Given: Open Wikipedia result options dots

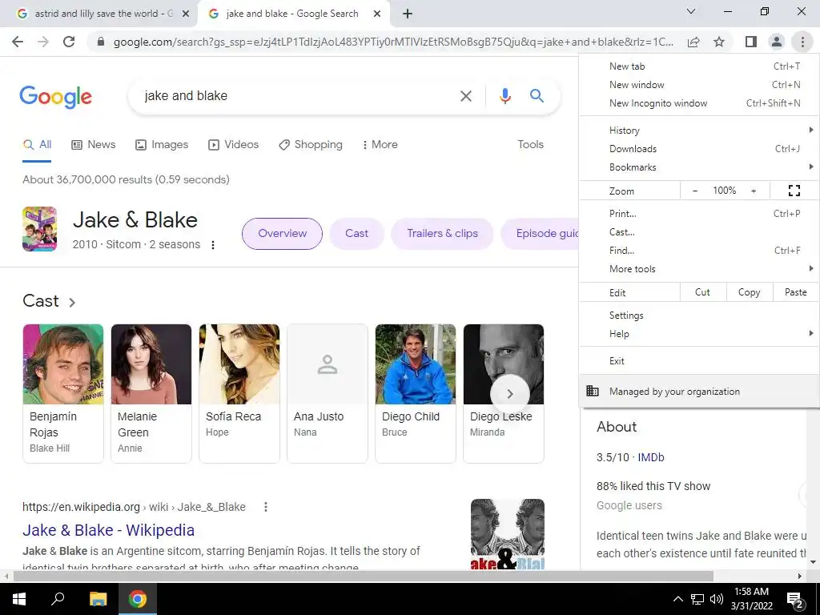Looking at the screenshot, I should (x=266, y=507).
